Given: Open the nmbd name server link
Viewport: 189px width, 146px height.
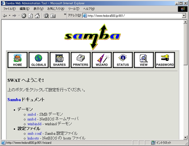Looking at the screenshot, I should (x=32, y=119).
